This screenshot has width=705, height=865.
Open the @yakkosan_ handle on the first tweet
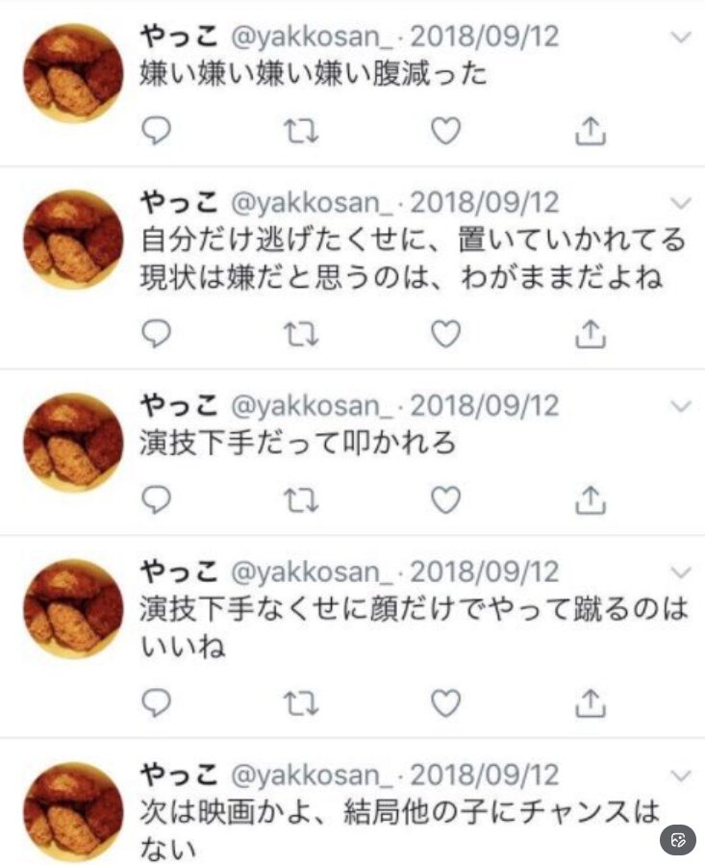[x=313, y=38]
